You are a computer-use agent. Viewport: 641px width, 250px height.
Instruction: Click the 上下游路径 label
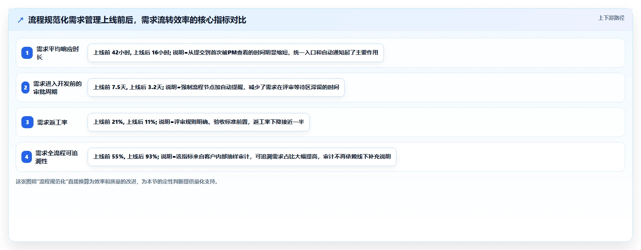pos(611,18)
